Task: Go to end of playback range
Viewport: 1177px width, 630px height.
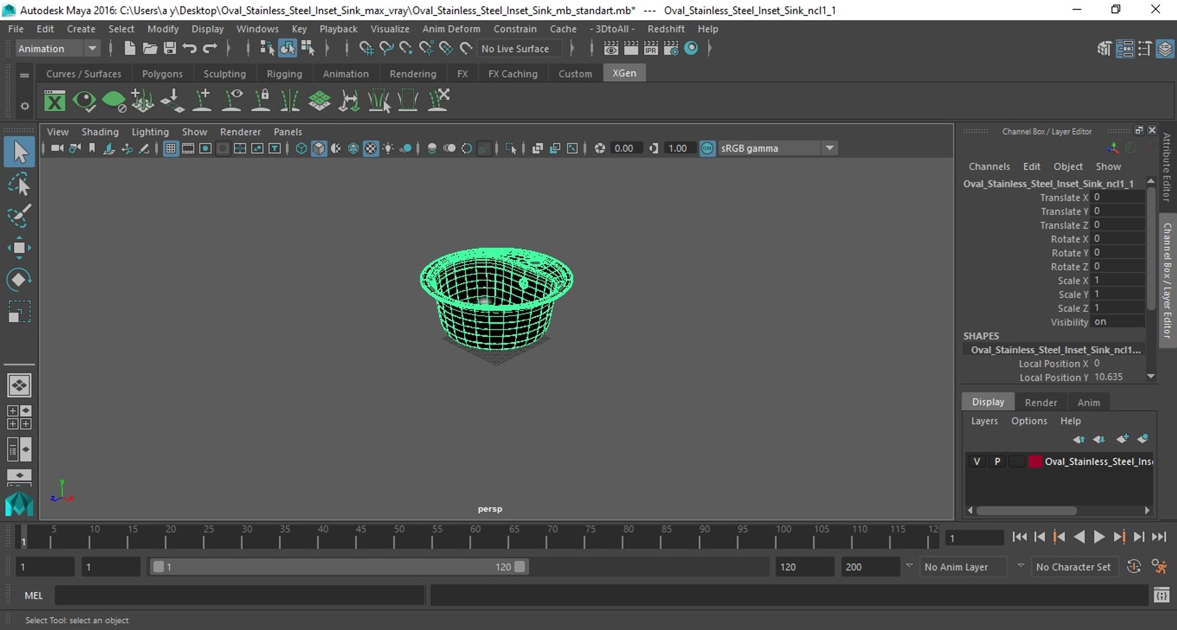Action: [1159, 537]
